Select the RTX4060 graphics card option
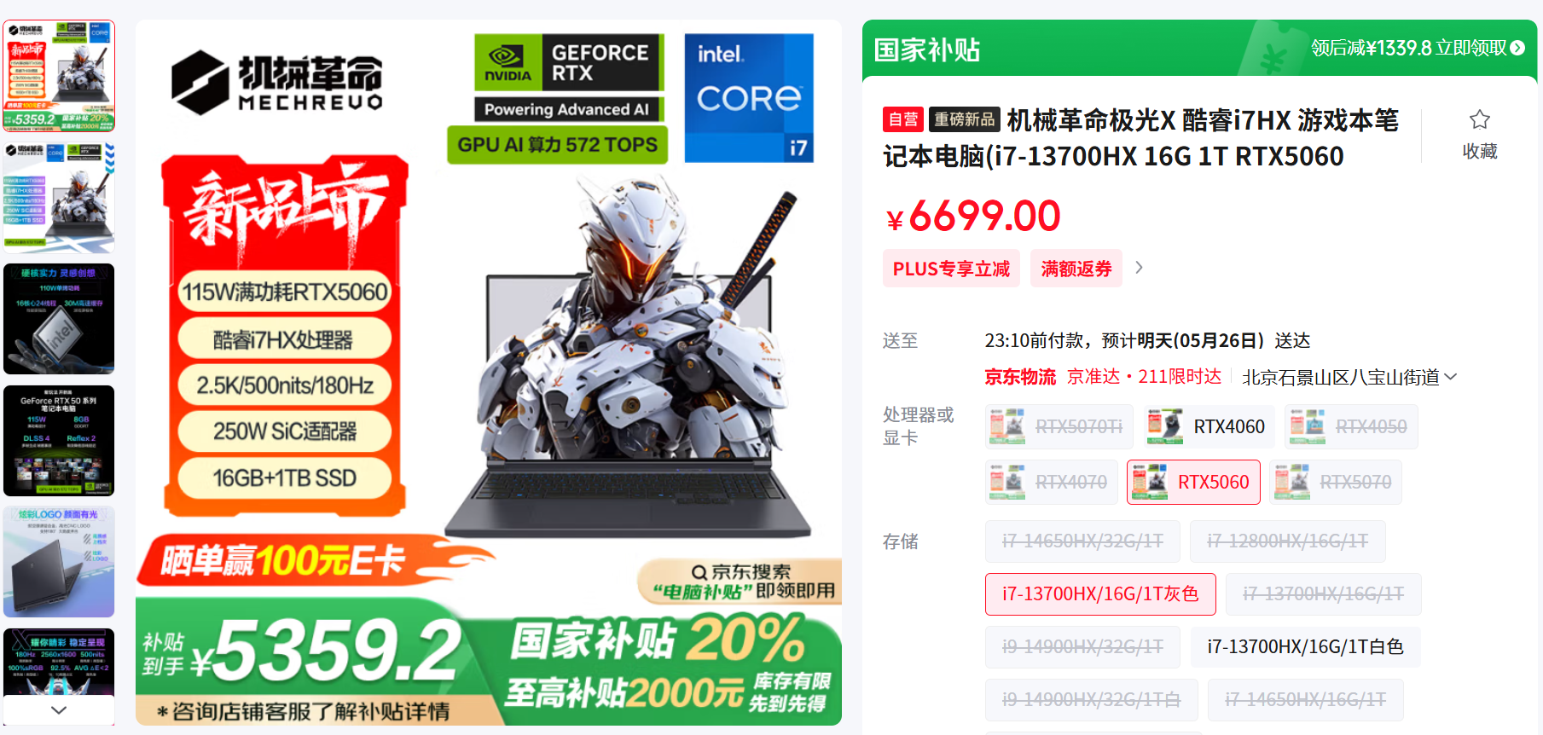Screen dimensions: 1543x735 (1209, 426)
